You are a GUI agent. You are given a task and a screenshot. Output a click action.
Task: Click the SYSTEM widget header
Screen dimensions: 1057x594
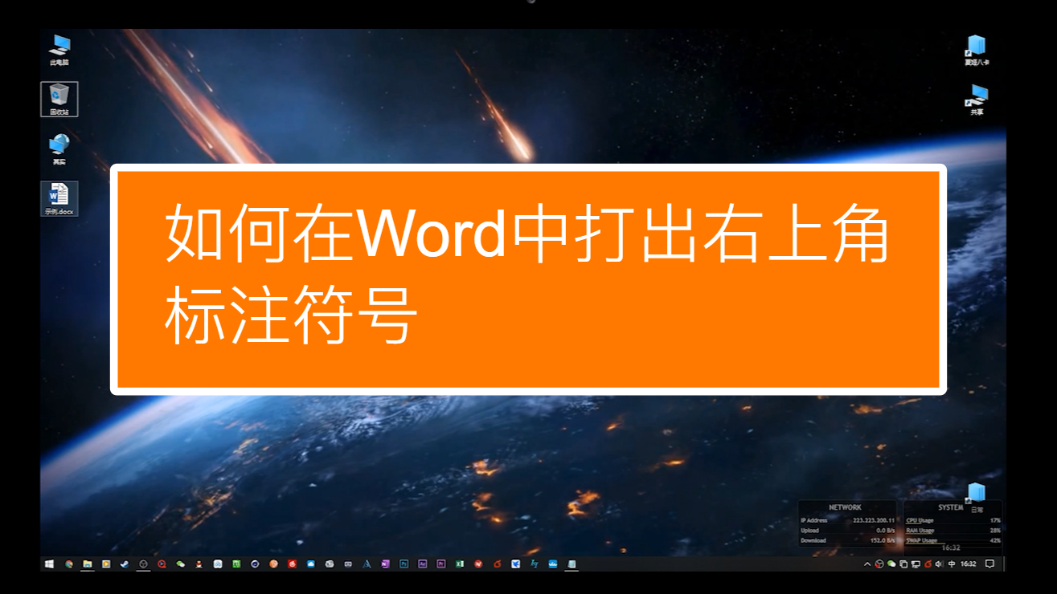(x=950, y=507)
